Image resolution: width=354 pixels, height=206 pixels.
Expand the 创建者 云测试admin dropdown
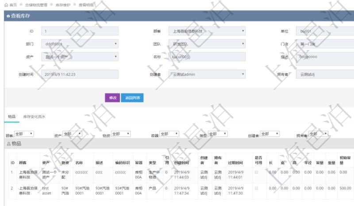[x=207, y=74]
